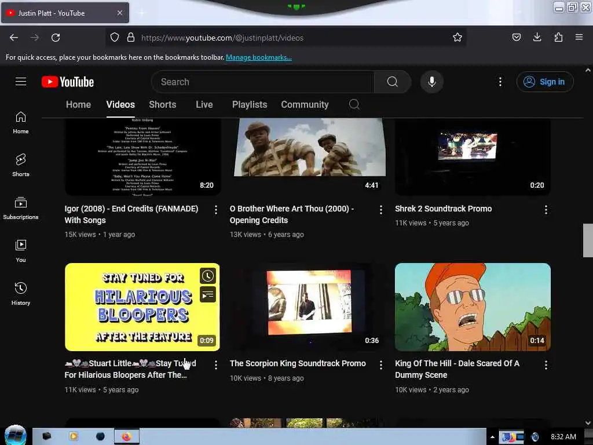Search within the channel using magnifier
Image resolution: width=593 pixels, height=445 pixels.
pyautogui.click(x=354, y=104)
